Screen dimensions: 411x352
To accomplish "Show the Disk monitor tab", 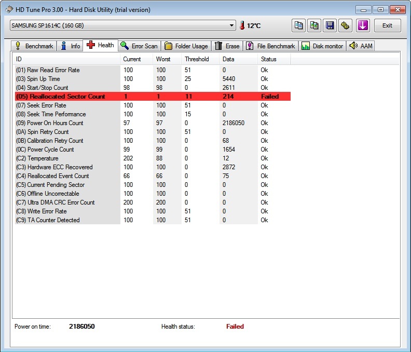I will coord(322,46).
